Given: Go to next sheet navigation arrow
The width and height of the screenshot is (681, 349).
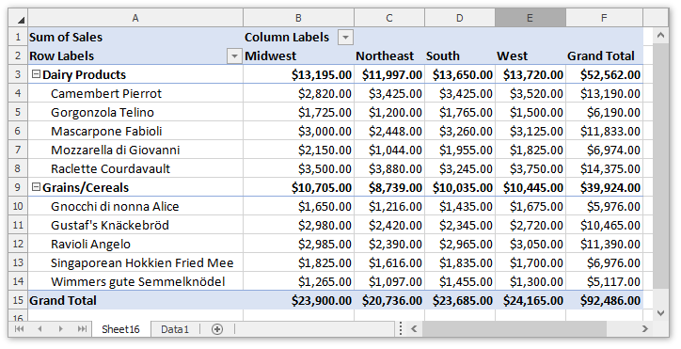Looking at the screenshot, I should pos(61,329).
